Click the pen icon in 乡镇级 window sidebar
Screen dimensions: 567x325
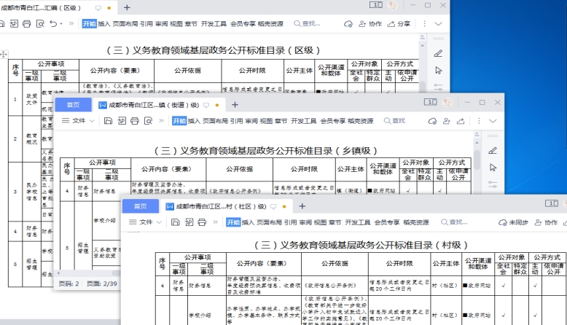point(493,151)
